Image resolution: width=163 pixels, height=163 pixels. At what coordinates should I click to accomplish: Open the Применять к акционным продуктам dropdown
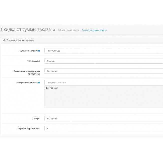tap(103, 71)
